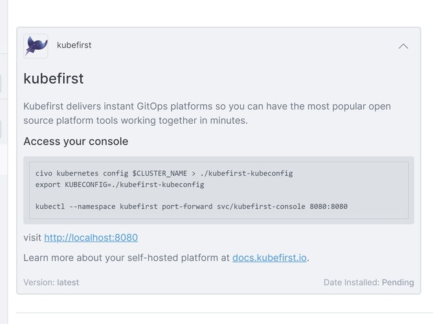433x324 pixels.
Task: Click the large kubefirst heading
Action: tap(53, 78)
